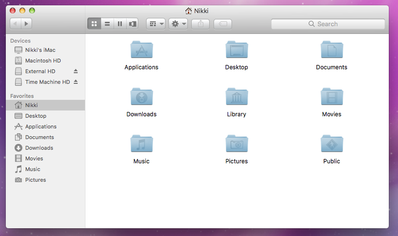Open Pictures from Favorites sidebar
This screenshot has height=236, width=398.
pos(46,180)
